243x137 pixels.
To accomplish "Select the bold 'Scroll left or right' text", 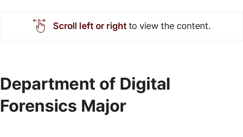I will [90, 26].
